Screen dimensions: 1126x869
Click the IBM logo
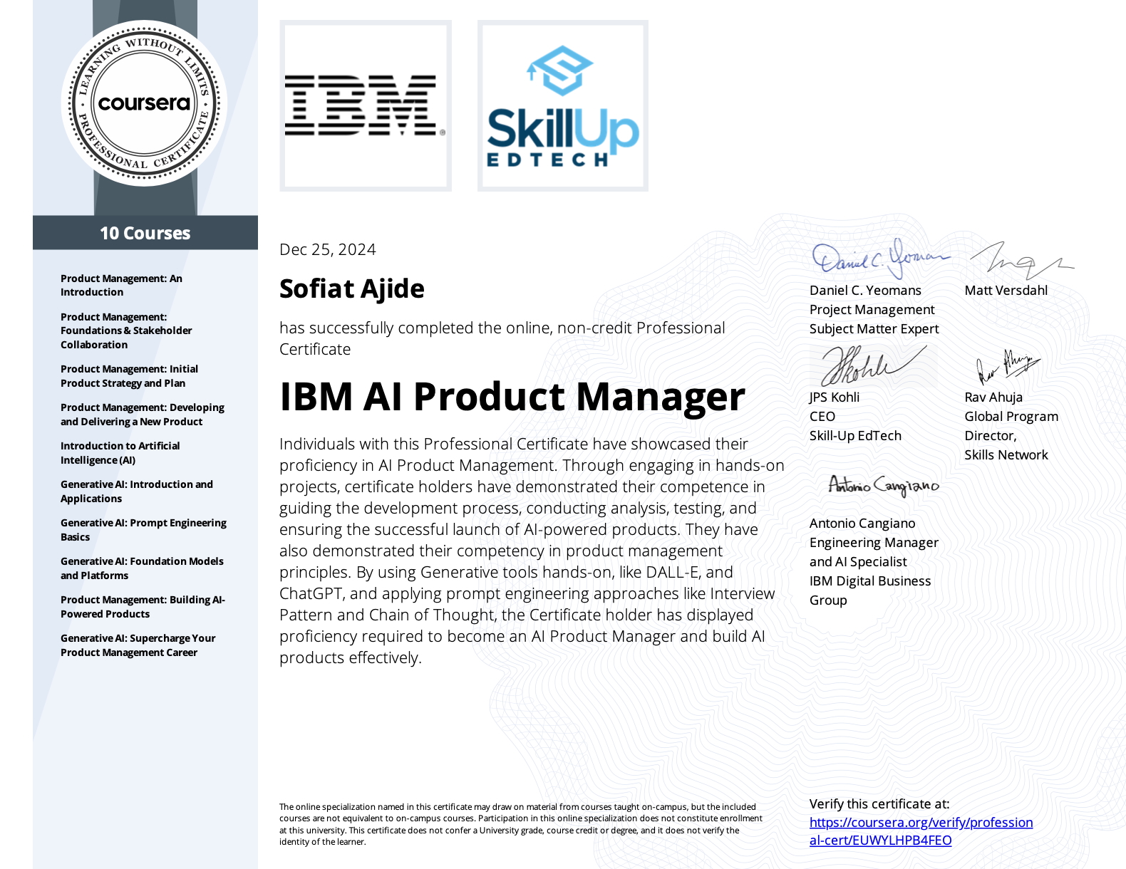(x=366, y=105)
